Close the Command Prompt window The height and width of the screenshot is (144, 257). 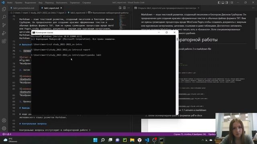174,32
